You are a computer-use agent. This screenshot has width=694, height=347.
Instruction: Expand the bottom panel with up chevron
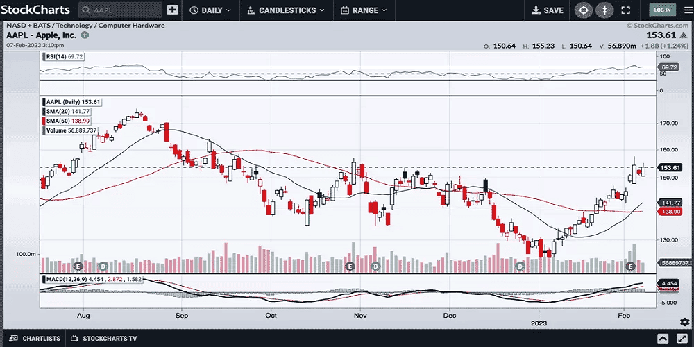tap(663, 339)
